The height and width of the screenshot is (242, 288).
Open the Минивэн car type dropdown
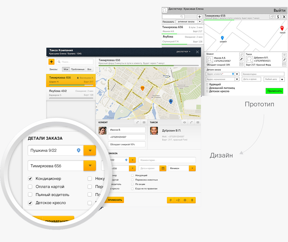[192, 168]
